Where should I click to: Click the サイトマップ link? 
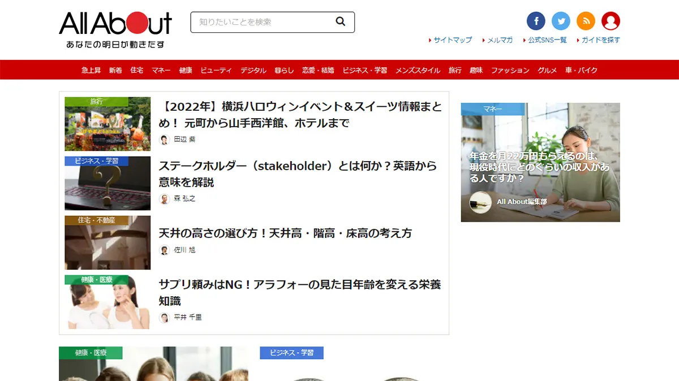point(452,40)
